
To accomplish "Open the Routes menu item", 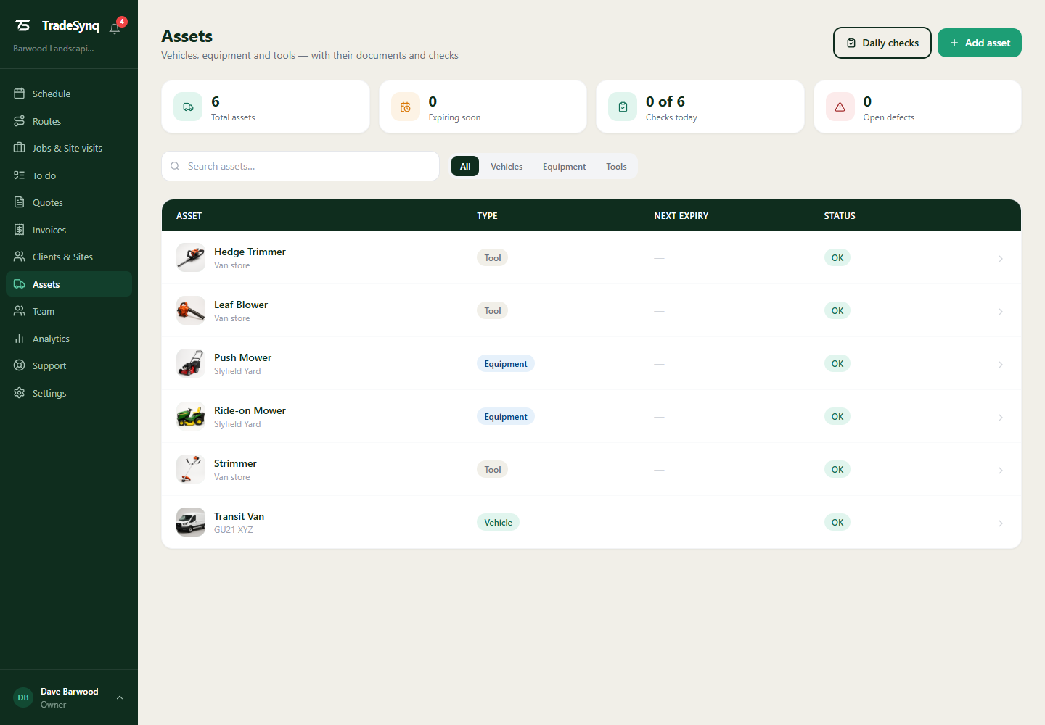I will click(x=69, y=121).
